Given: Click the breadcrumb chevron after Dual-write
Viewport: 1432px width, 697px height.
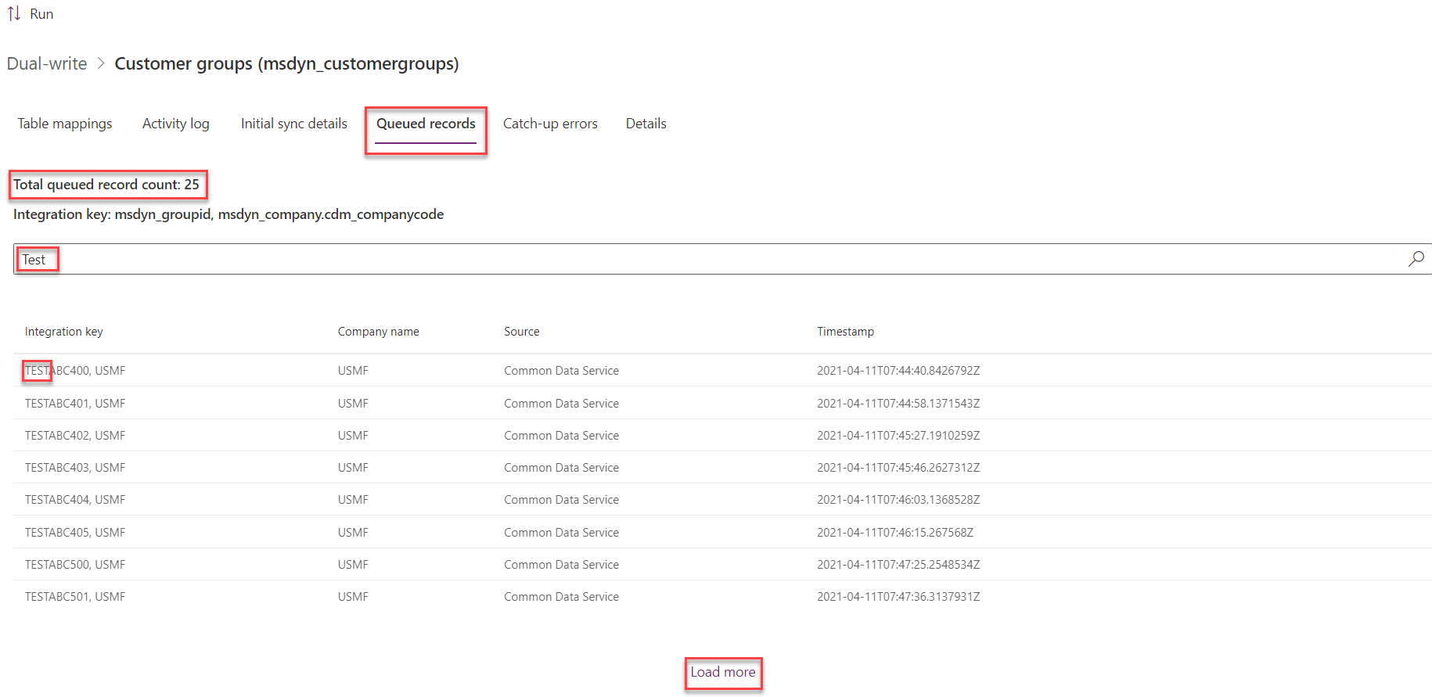Looking at the screenshot, I should pos(101,63).
